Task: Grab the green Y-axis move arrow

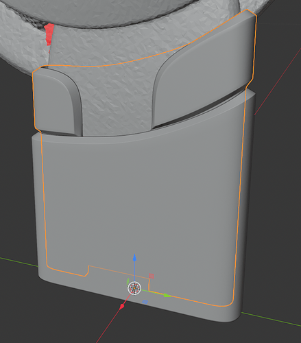Action: pos(167,296)
